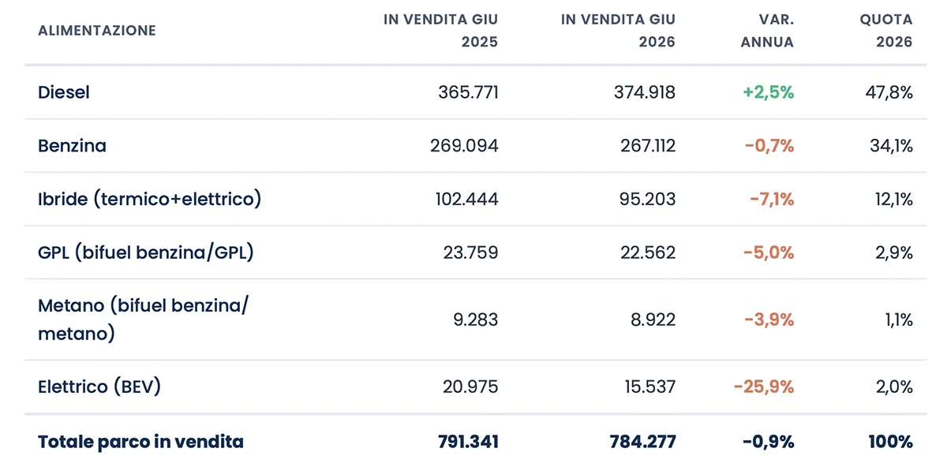Click the ALIMENTAZIONE column header
This screenshot has width=947, height=471.
click(x=97, y=31)
